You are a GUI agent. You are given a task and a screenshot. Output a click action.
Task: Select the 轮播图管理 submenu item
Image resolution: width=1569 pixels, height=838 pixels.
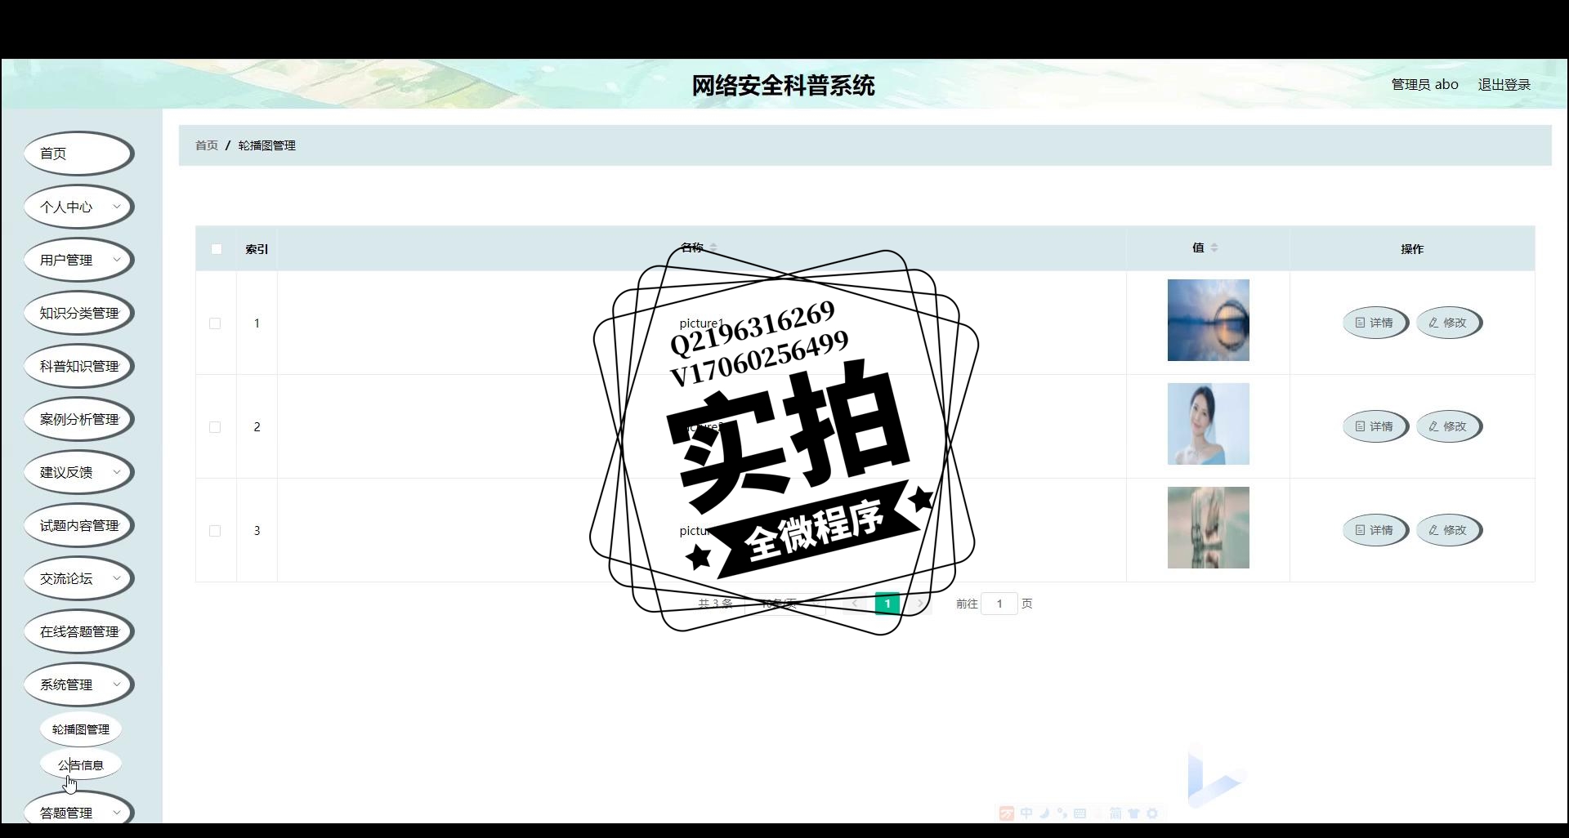click(81, 729)
